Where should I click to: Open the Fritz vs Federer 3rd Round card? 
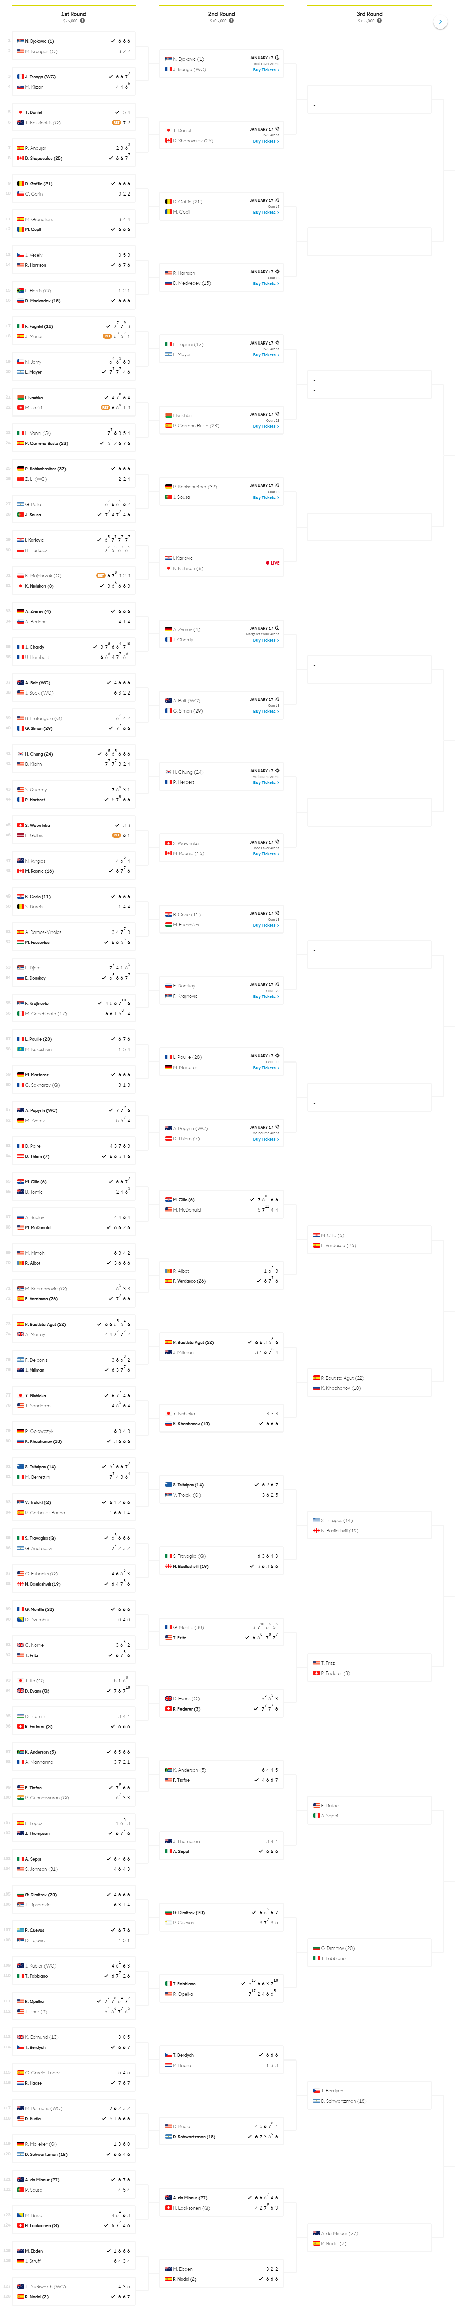coord(369,1667)
